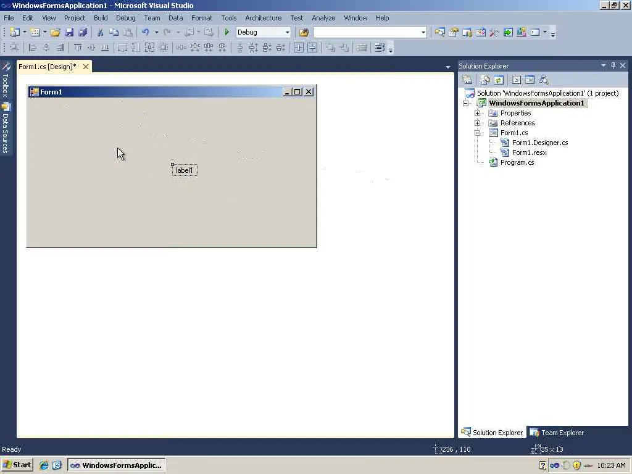The height and width of the screenshot is (474, 632).
Task: Expand the References tree node
Action: point(477,123)
